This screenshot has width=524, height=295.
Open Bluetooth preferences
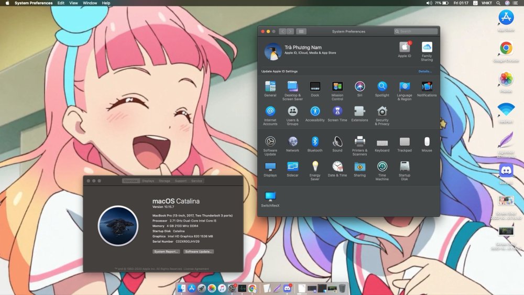[315, 144]
